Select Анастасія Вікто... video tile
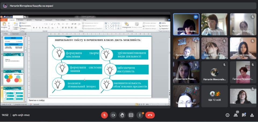This screenshot has height=122, width=258. (214, 24)
